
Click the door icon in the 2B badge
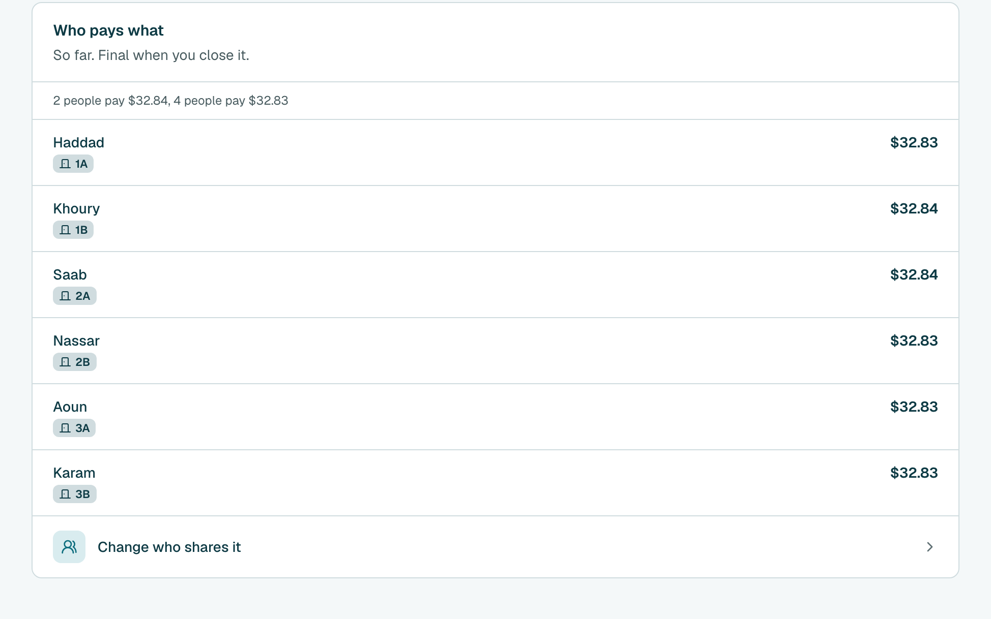pyautogui.click(x=65, y=362)
